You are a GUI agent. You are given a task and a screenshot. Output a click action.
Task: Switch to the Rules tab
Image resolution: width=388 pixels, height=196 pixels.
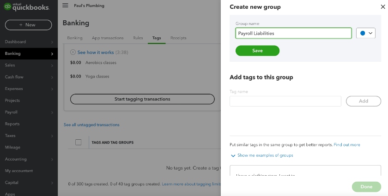pos(138,38)
